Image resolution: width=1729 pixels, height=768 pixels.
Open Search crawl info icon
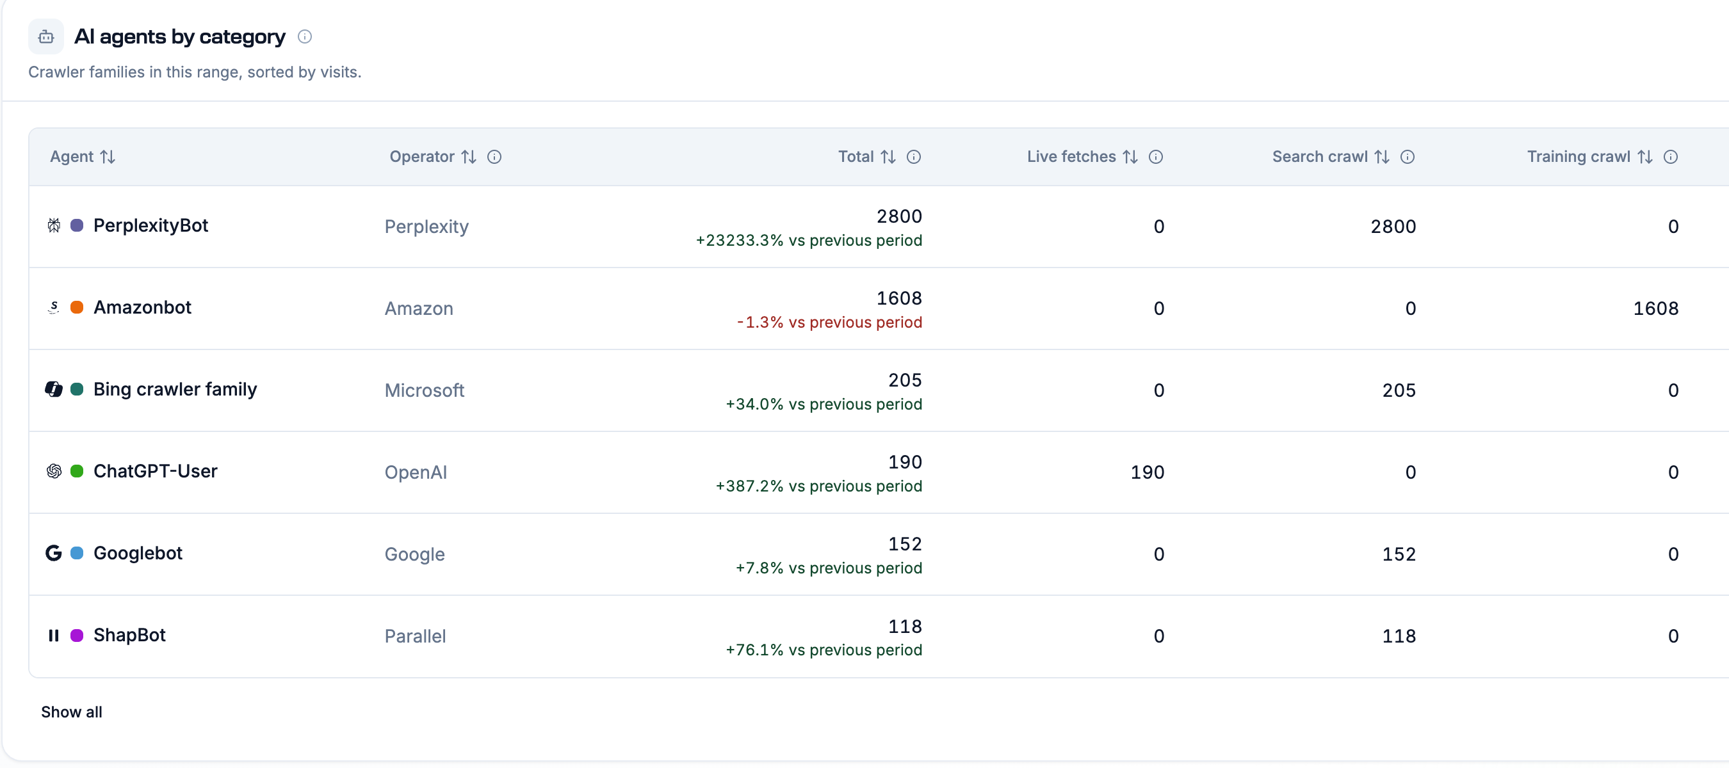tap(1408, 156)
